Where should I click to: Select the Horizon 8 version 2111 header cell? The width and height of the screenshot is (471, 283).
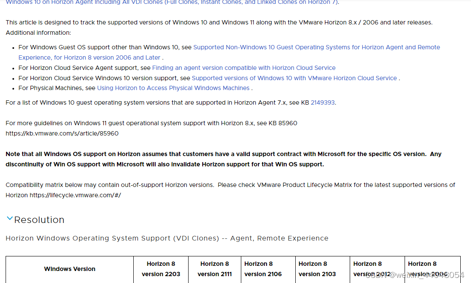coord(214,269)
